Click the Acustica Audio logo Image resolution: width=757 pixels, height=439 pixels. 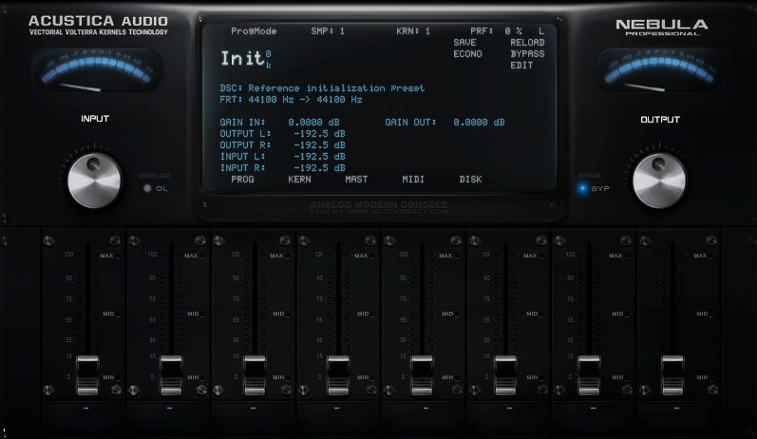99,25
